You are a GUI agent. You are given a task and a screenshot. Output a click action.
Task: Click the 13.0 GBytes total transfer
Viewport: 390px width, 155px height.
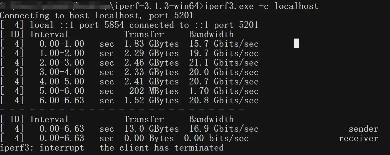pyautogui.click(x=151, y=129)
